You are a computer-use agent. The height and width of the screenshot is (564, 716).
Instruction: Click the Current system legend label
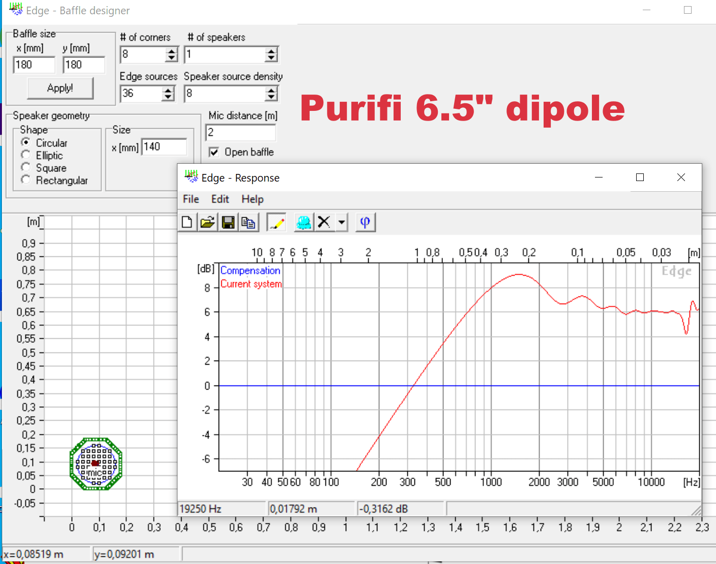[251, 284]
